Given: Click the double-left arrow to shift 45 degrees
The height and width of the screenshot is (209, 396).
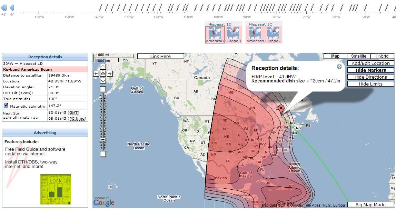Looking at the screenshot, I should tap(4, 8).
